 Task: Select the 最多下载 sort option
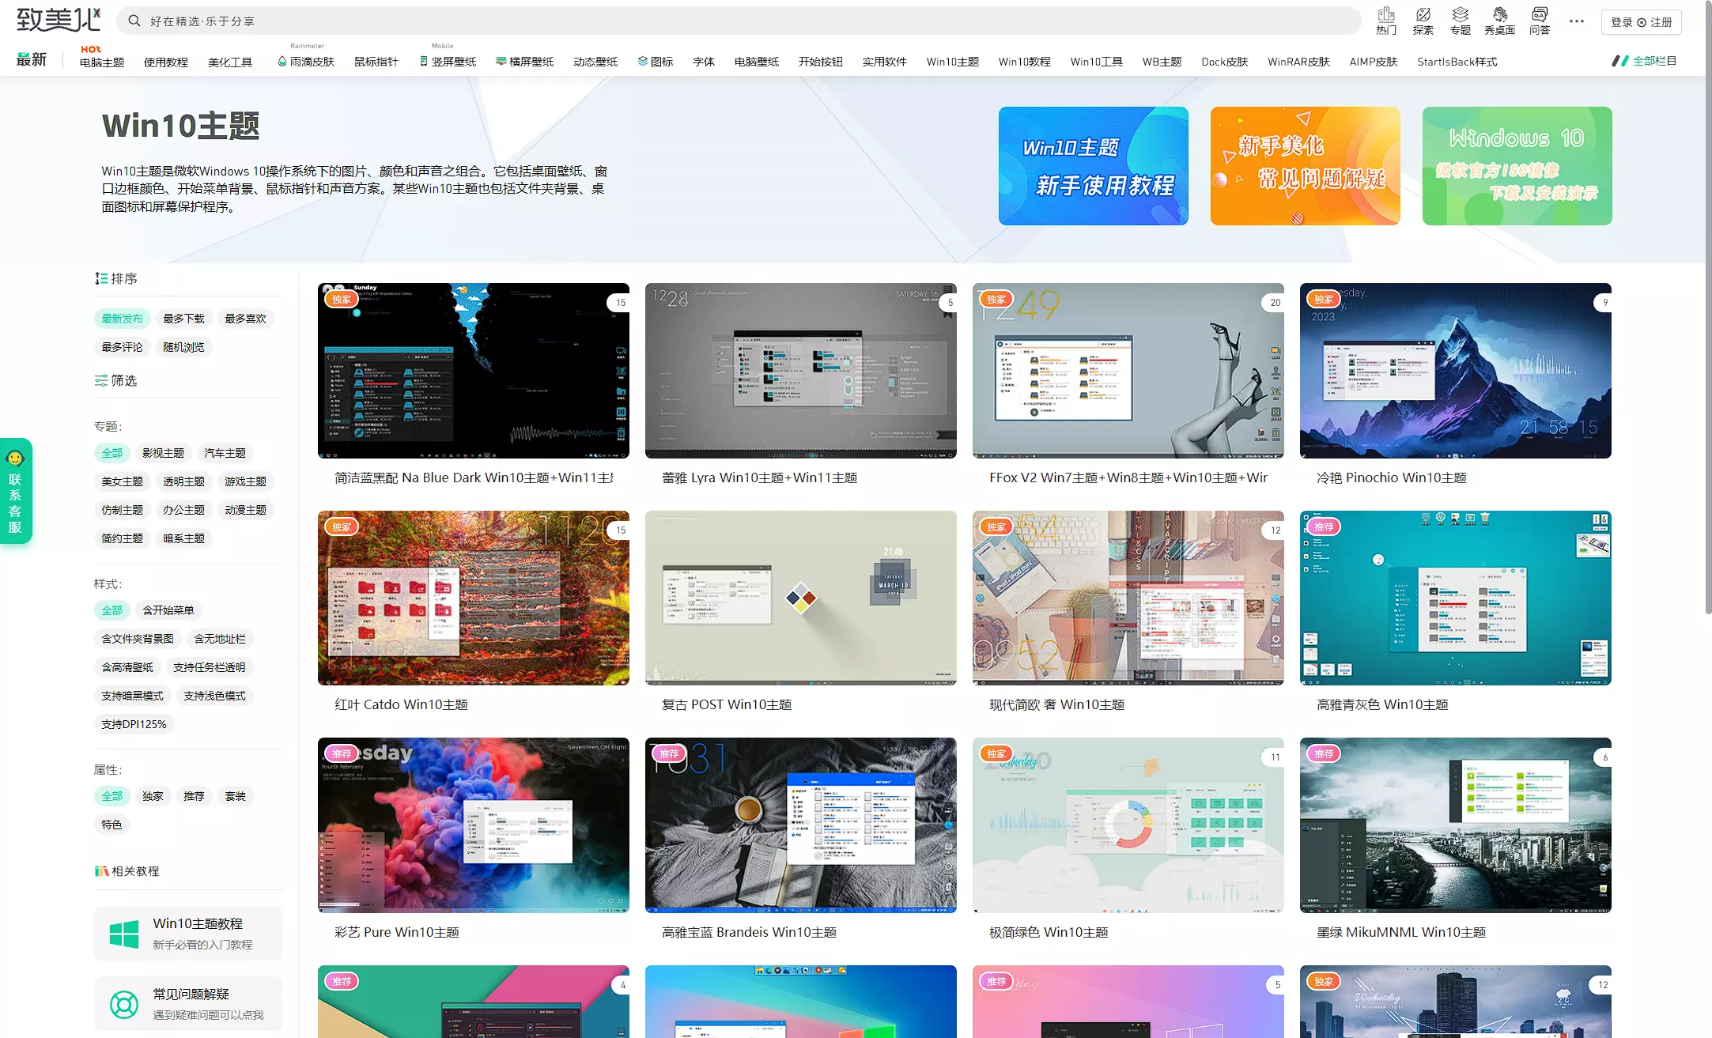click(183, 319)
